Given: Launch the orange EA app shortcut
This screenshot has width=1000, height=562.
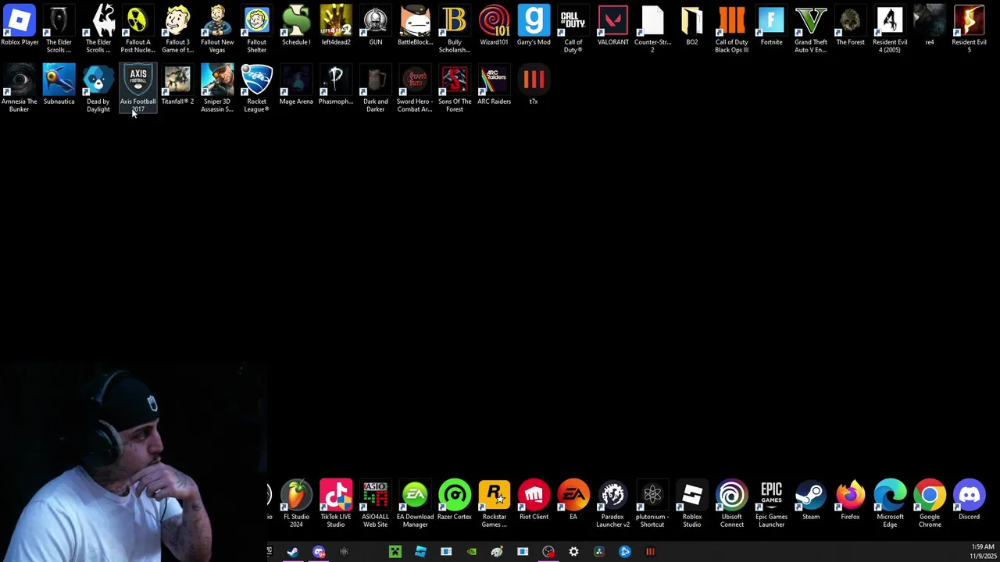Looking at the screenshot, I should [573, 501].
